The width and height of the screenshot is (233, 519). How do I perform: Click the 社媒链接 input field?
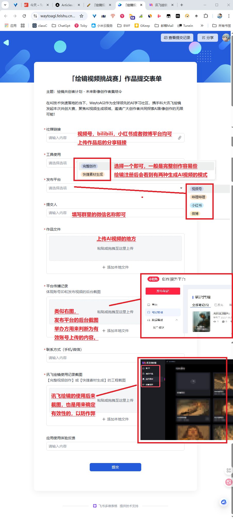tap(115, 138)
